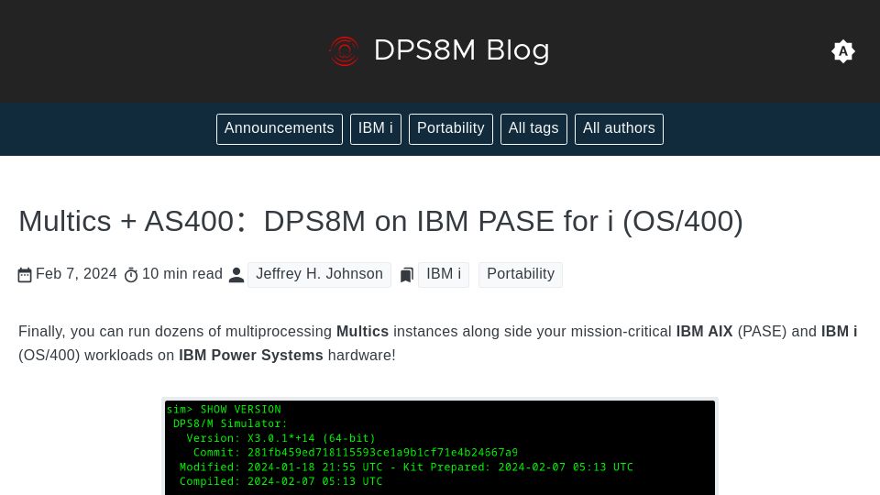Open the Announcements tag page

279,128
